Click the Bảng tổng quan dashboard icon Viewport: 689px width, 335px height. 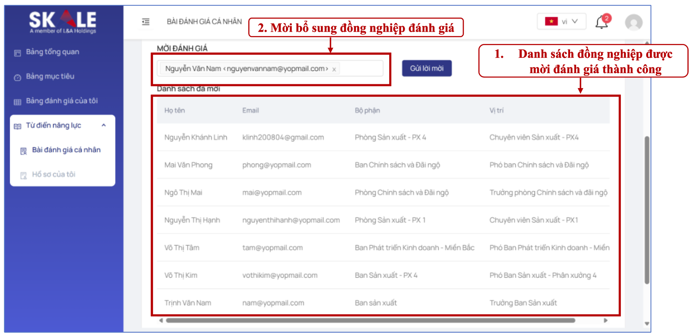pos(18,53)
